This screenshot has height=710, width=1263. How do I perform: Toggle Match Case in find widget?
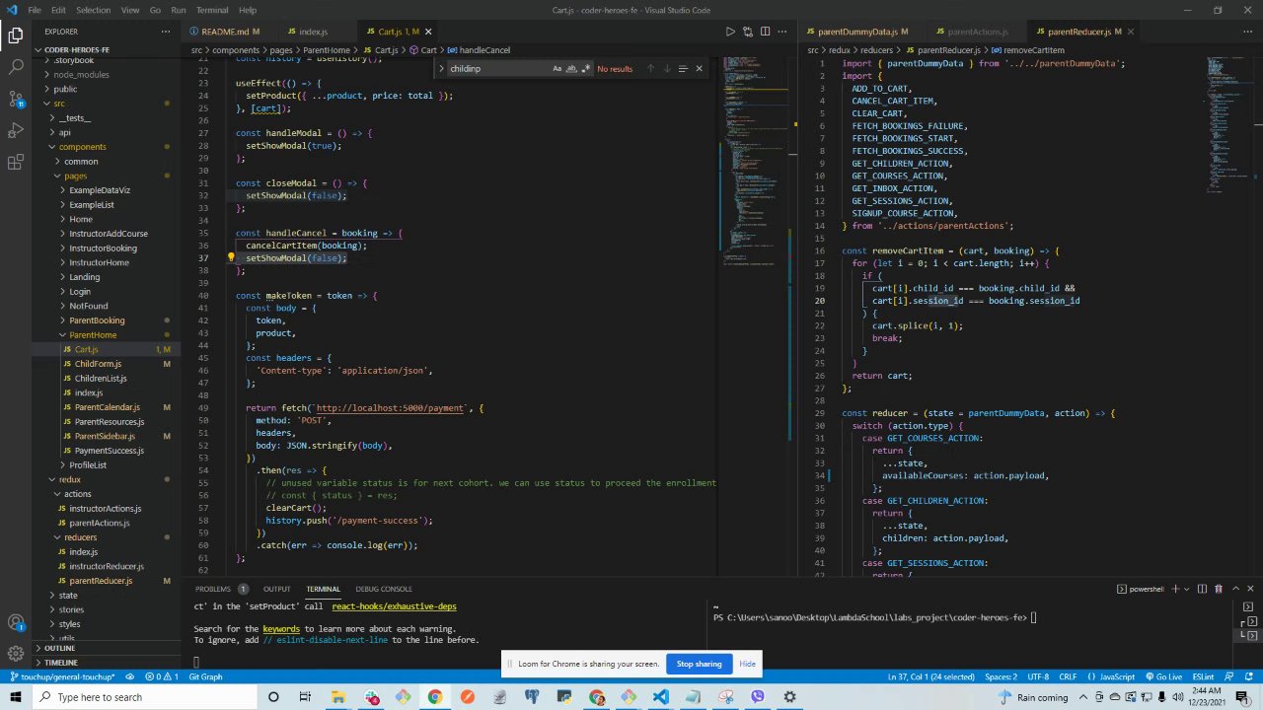557,69
